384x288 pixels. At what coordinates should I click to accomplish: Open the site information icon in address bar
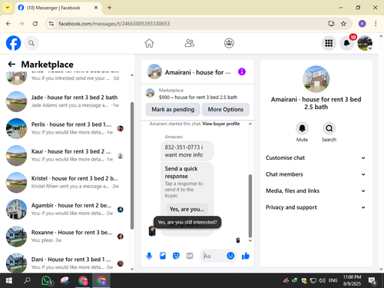51,24
